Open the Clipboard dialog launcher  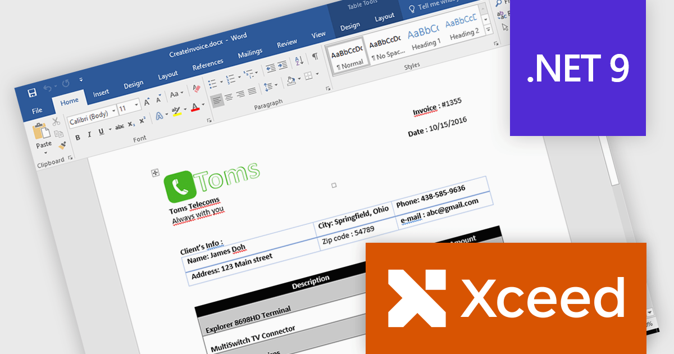pos(71,158)
